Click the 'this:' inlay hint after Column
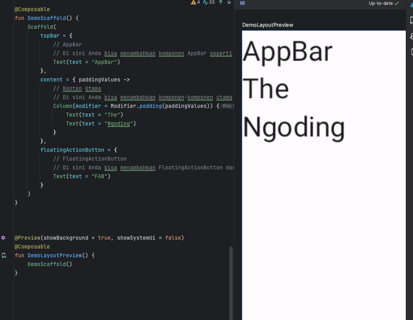 (227, 106)
